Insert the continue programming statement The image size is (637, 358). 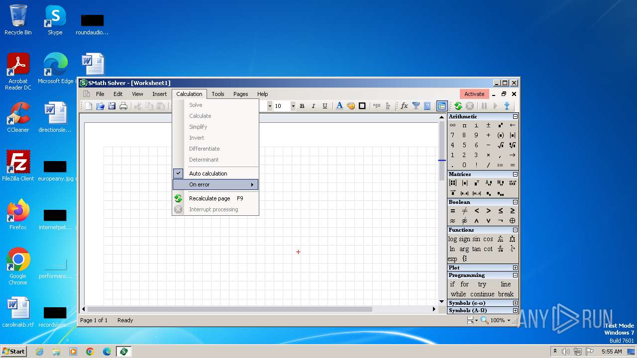point(482,294)
